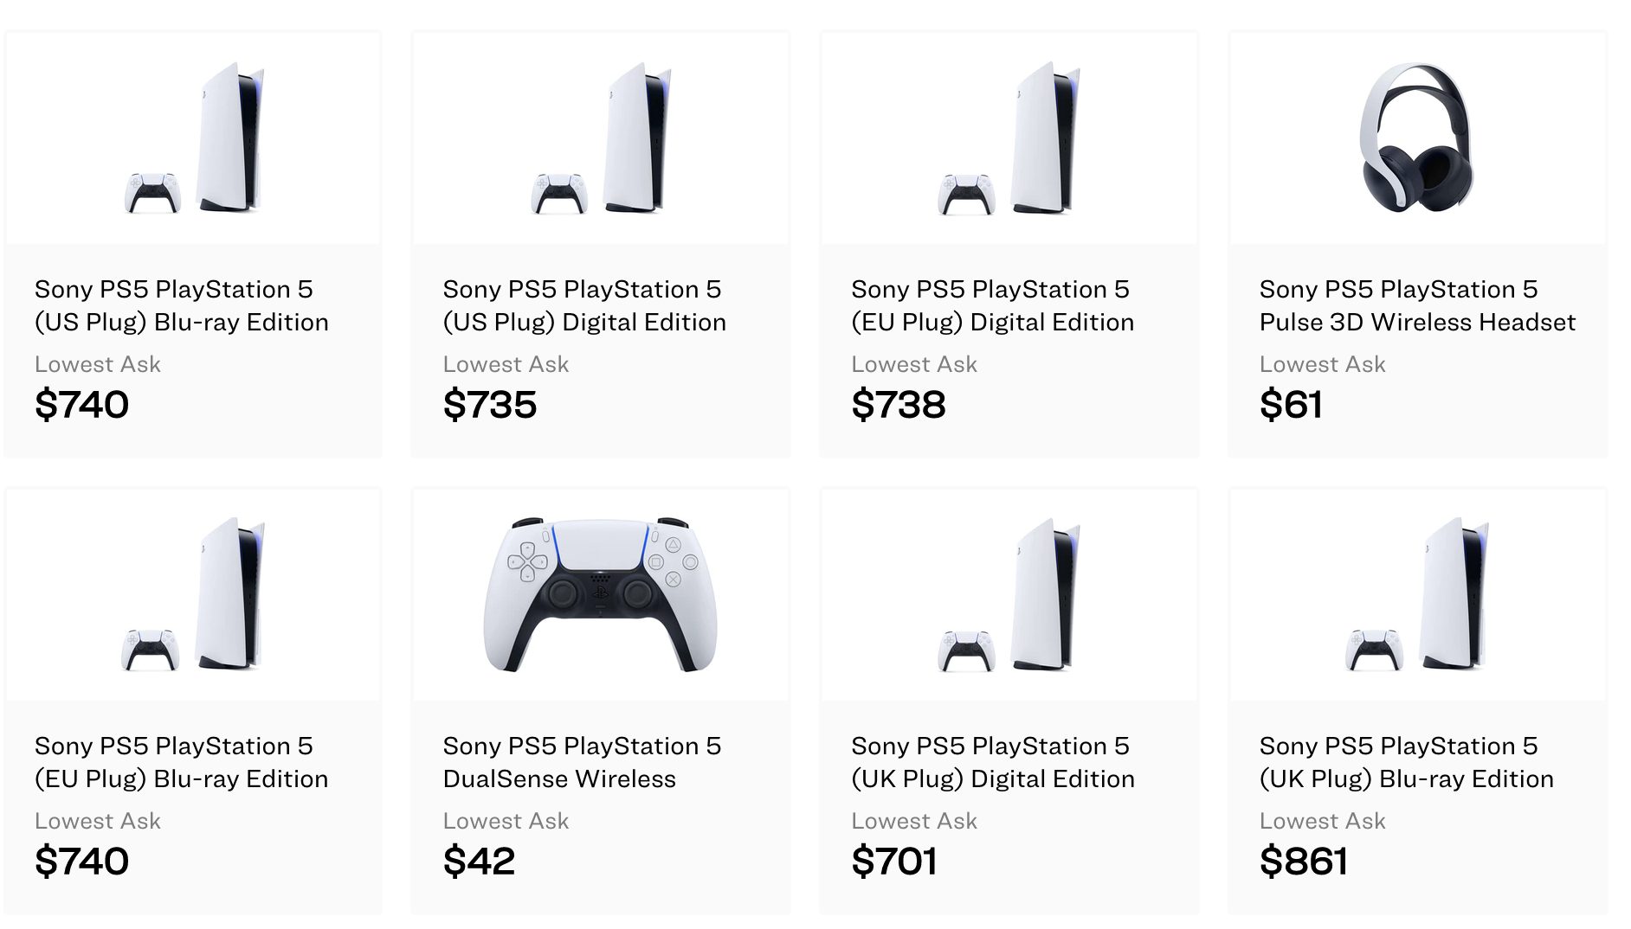Viewport: 1631px width, 929px height.
Task: Click the 'PS5 (EU Plug) Digital Edition' title
Action: pyautogui.click(x=992, y=305)
